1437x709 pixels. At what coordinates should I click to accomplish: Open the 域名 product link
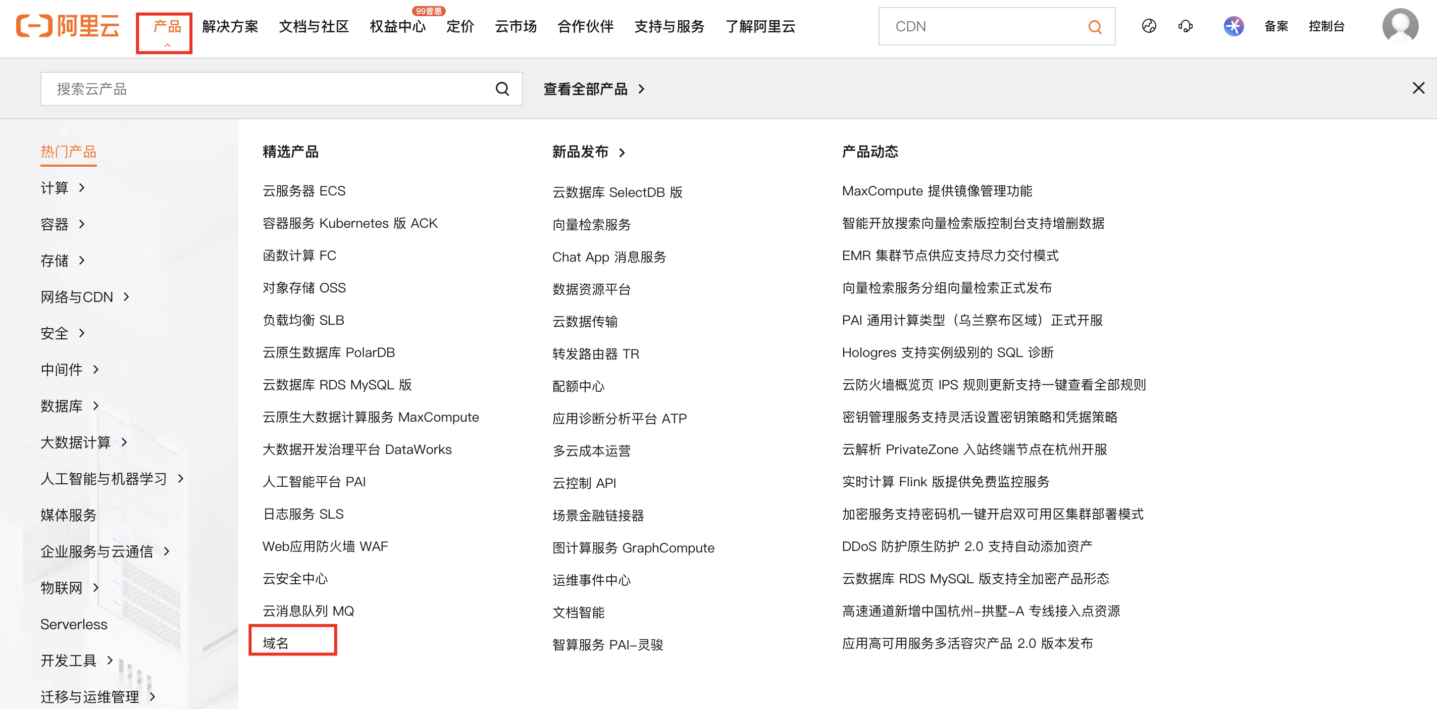[x=276, y=643]
